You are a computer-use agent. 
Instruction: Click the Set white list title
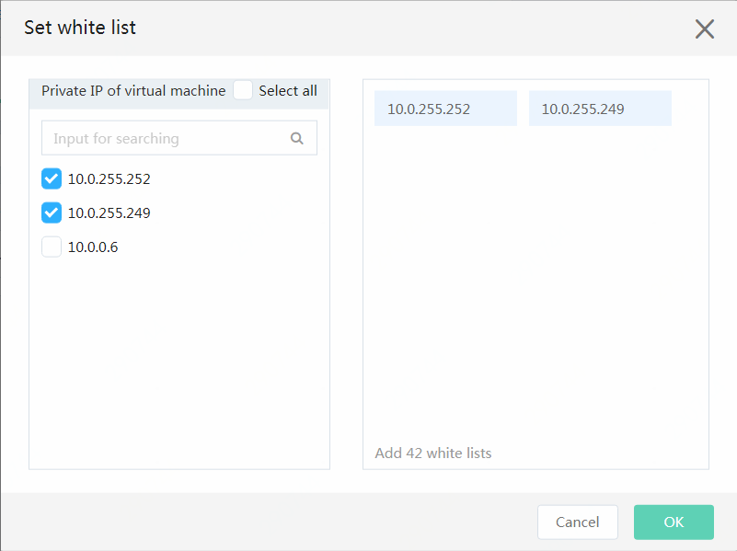click(80, 28)
